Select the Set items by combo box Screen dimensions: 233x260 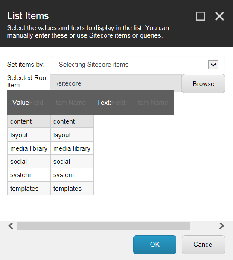138,65
